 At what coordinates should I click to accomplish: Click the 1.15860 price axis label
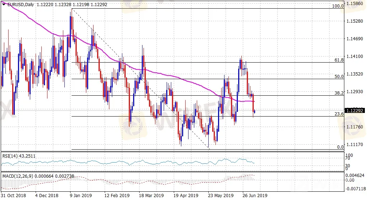coord(355,3)
